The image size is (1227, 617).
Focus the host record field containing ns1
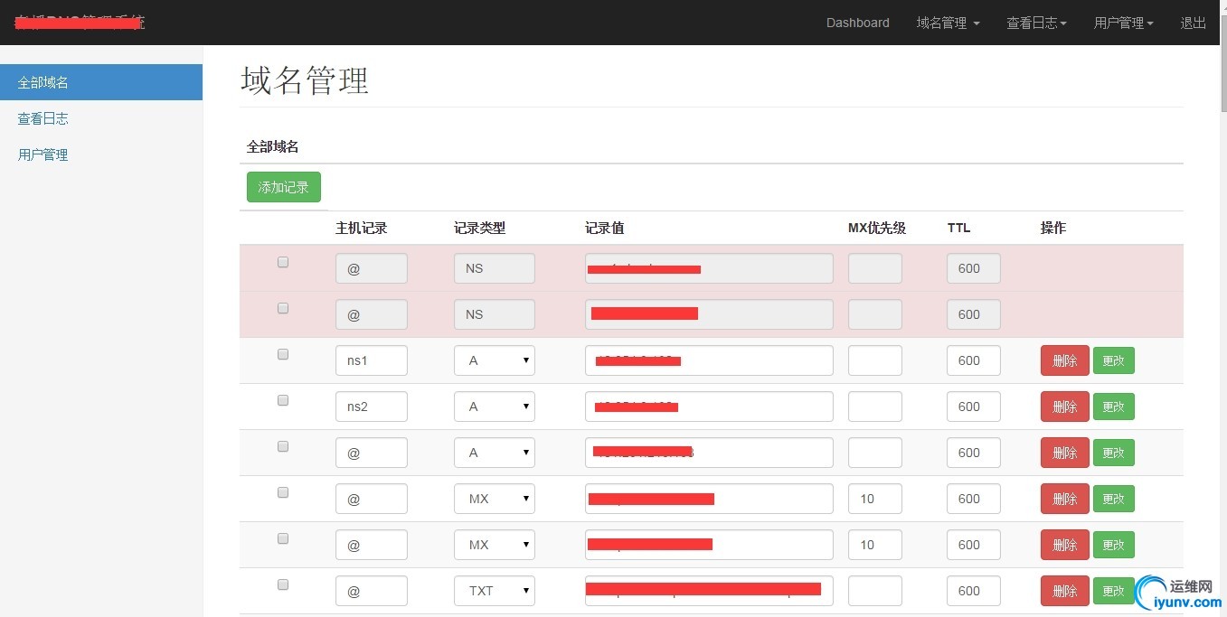372,360
